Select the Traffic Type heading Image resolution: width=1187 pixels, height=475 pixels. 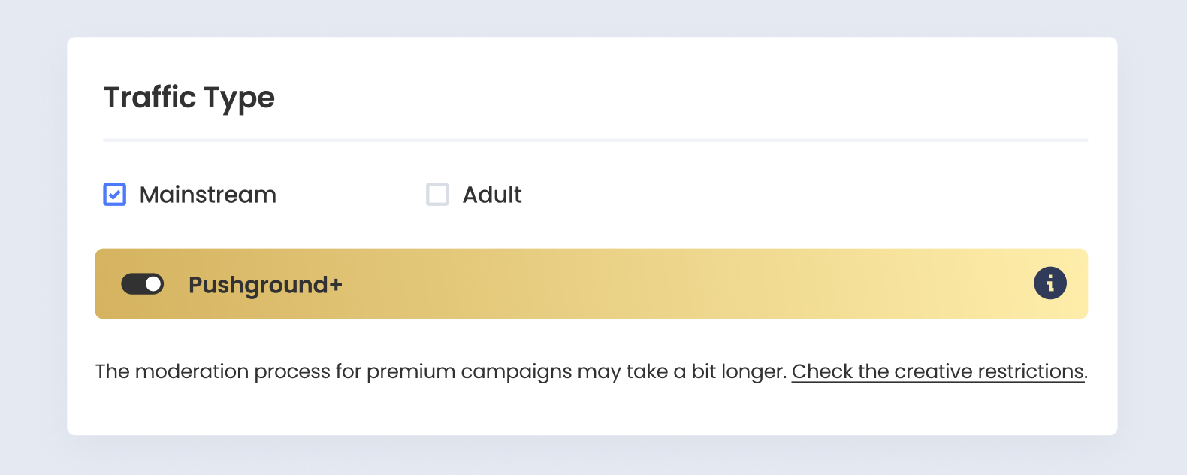tap(189, 98)
